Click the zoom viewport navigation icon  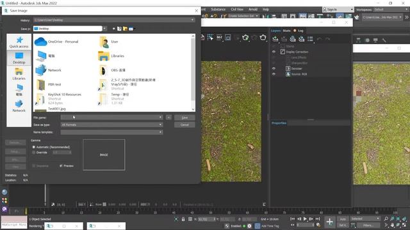(x=386, y=218)
